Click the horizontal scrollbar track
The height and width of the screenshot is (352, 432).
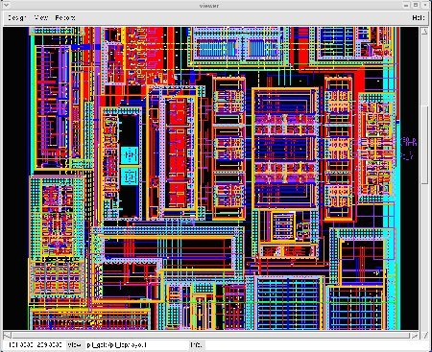pyautogui.click(x=210, y=336)
